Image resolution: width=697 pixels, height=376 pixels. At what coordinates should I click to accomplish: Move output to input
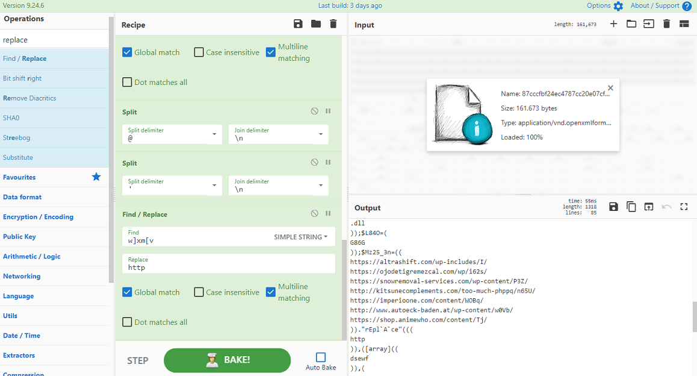[649, 207]
